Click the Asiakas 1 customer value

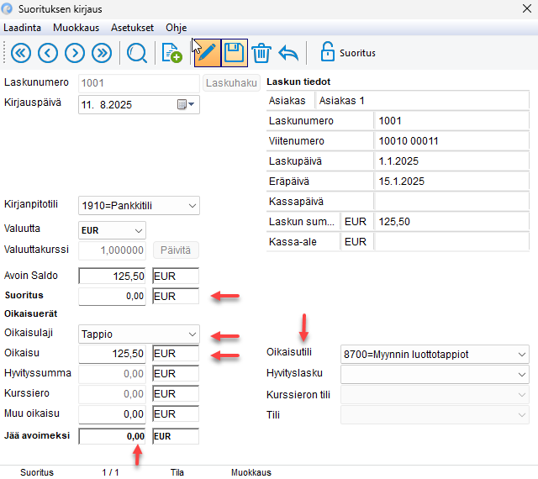[x=342, y=101]
